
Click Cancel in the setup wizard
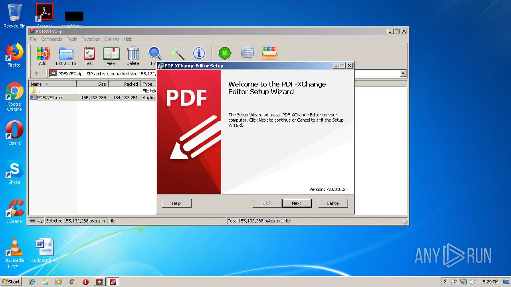[333, 203]
